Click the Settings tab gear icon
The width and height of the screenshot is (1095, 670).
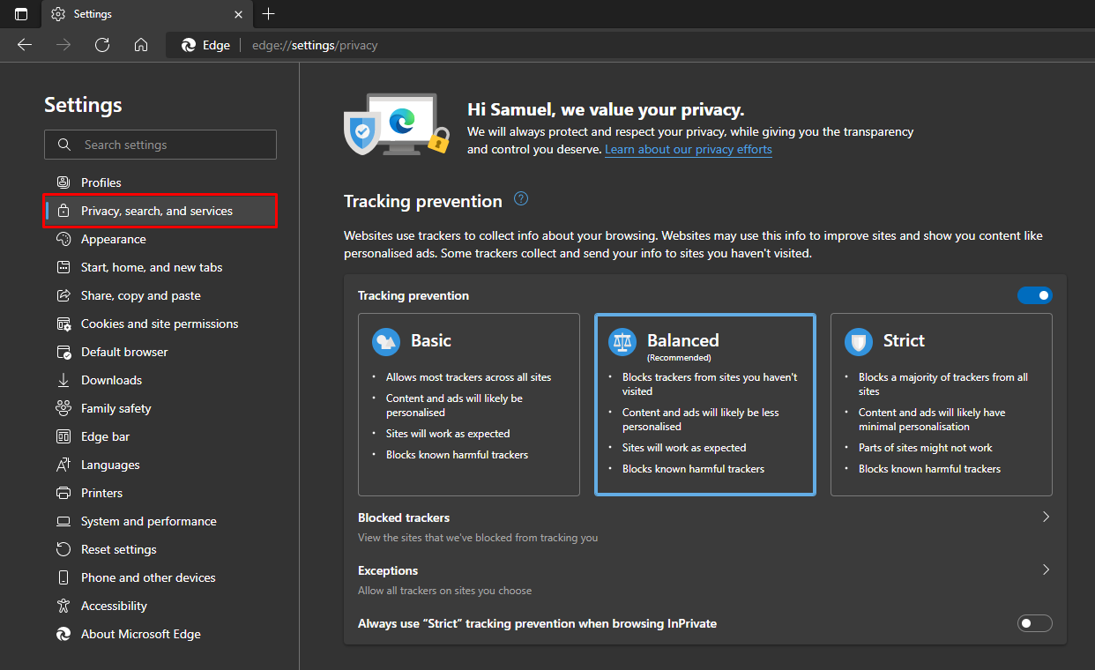pos(58,14)
